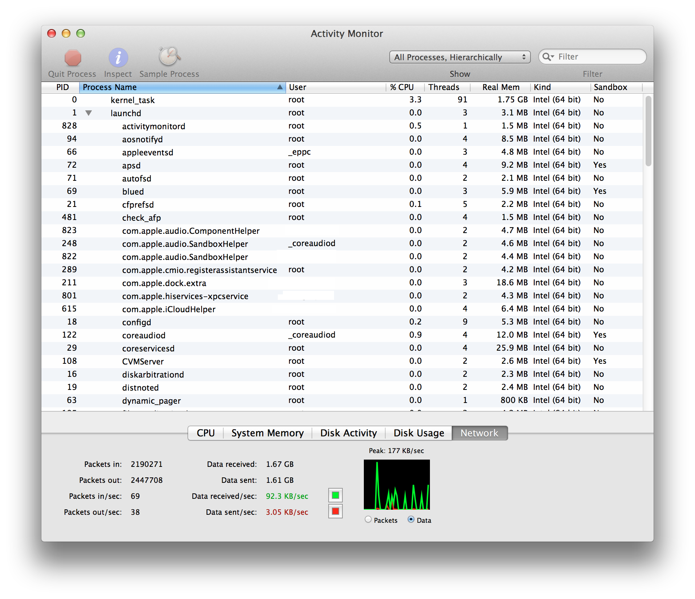Select the CVMServer process row
The height and width of the screenshot is (599, 695).
[342, 361]
